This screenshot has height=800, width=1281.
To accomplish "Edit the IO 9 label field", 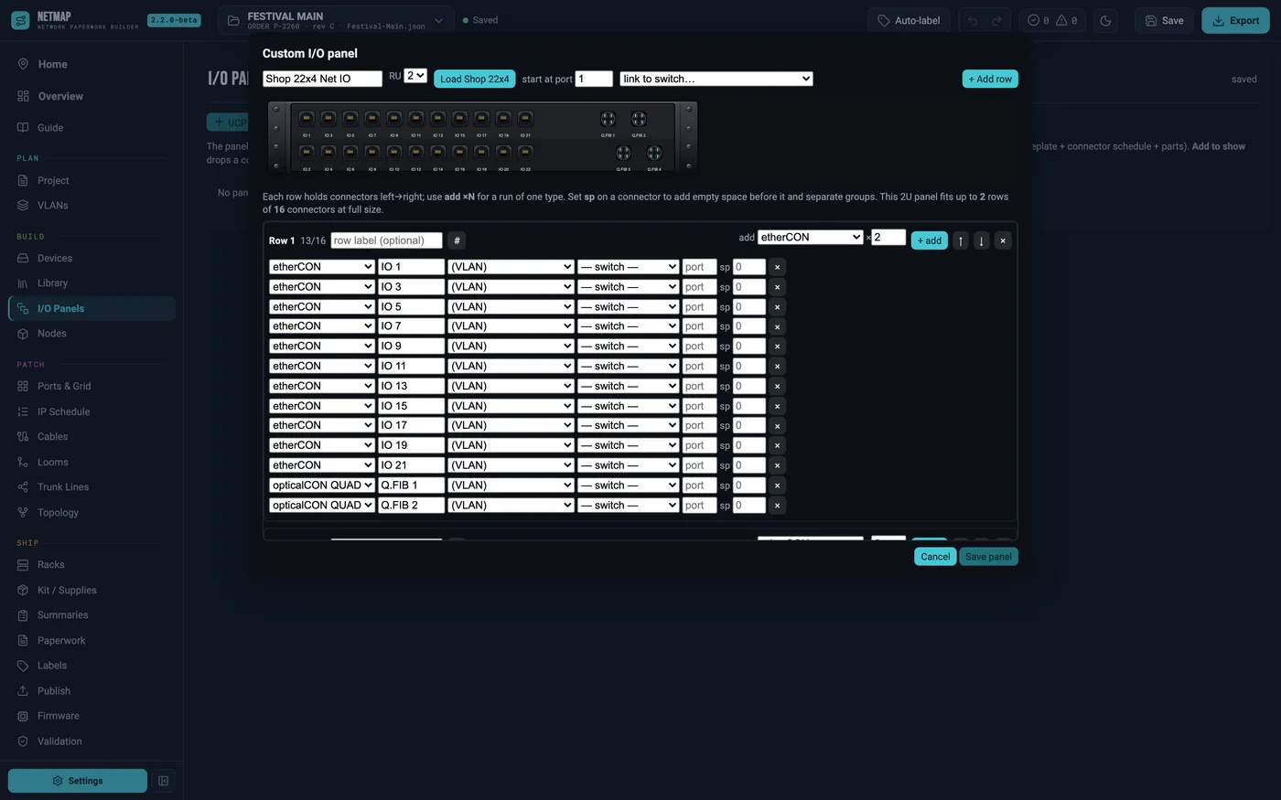I will [x=411, y=347].
